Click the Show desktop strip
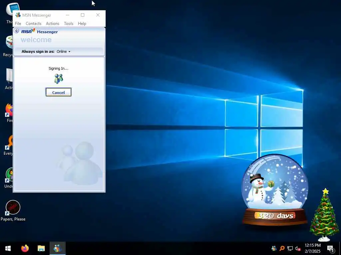Image resolution: width=341 pixels, height=255 pixels. [340, 248]
